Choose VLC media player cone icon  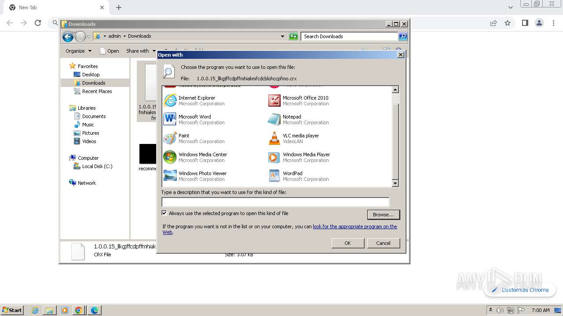[274, 138]
